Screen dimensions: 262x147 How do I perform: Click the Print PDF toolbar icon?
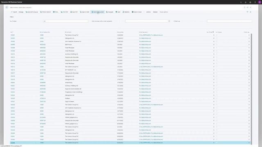tap(61, 12)
